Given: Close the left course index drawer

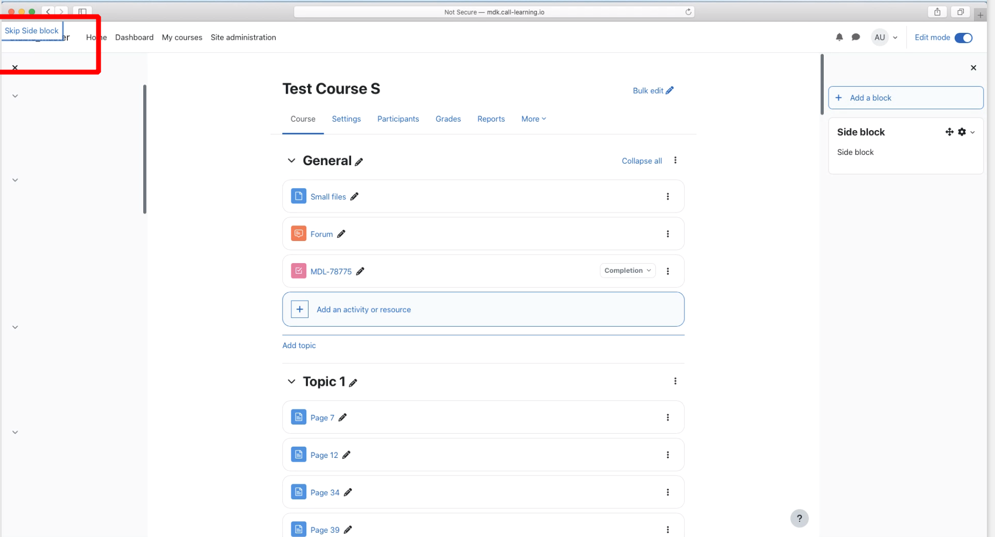Looking at the screenshot, I should coord(15,68).
